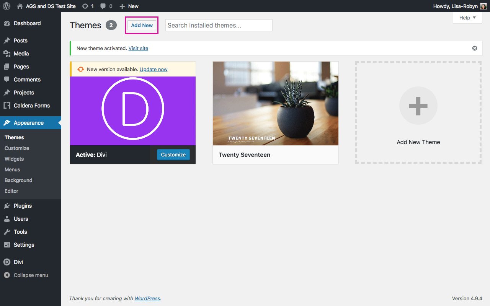The image size is (490, 306).
Task: Click the Tools wrench icon
Action: [7, 232]
